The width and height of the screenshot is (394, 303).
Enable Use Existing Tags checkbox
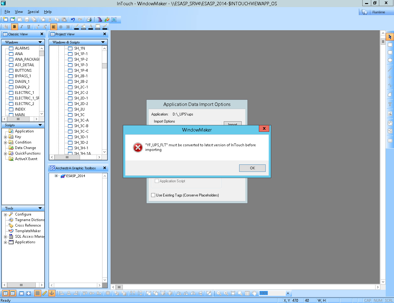point(153,195)
